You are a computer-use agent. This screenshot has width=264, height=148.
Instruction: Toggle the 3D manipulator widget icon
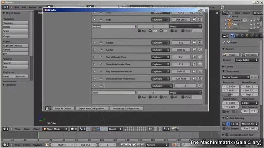tap(94, 129)
